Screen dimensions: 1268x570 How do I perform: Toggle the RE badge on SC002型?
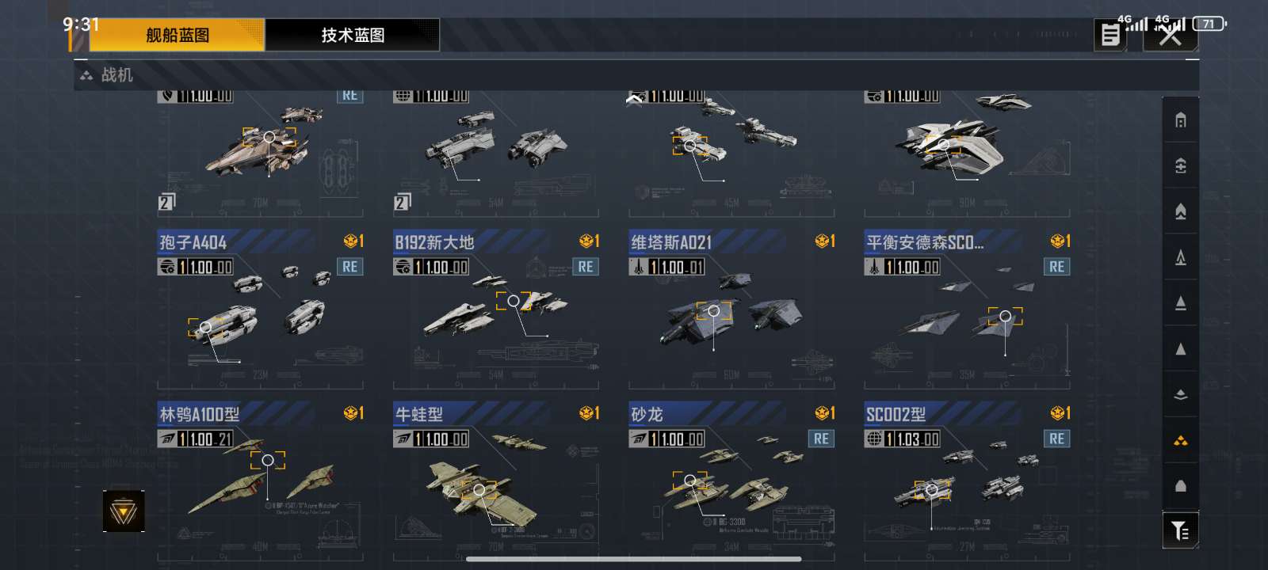(x=1057, y=439)
